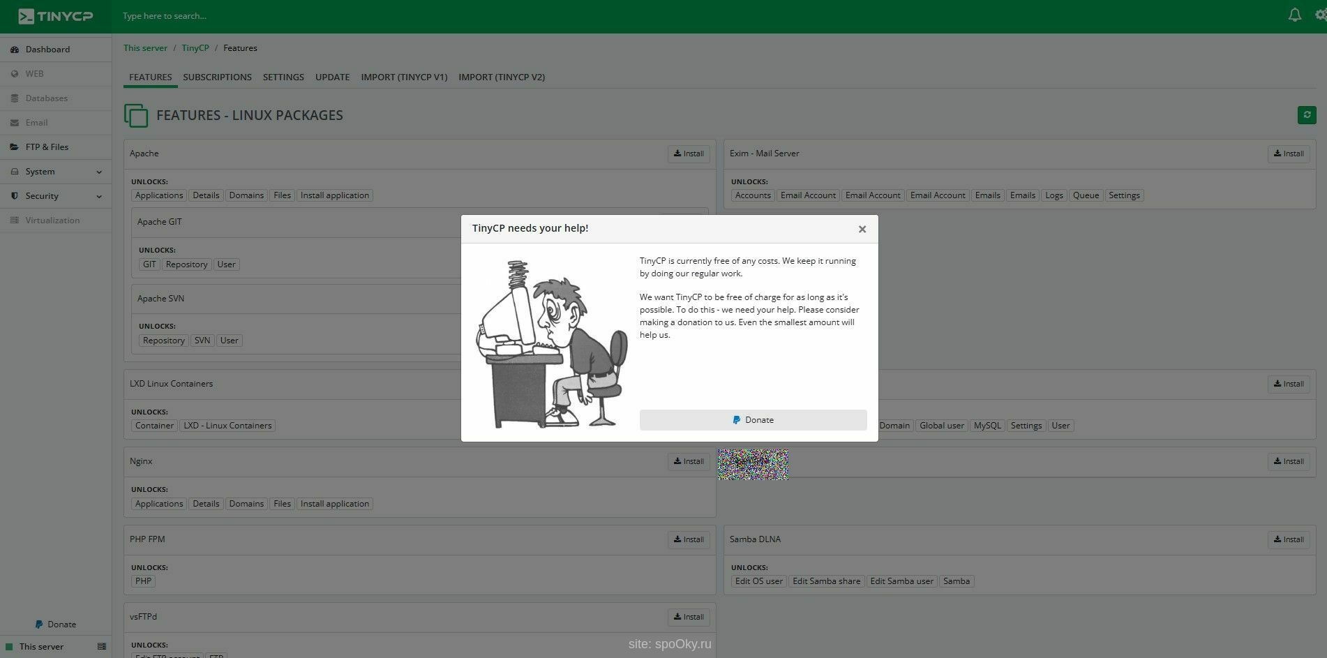Open the notifications bell
This screenshot has height=658, width=1327.
click(1294, 15)
